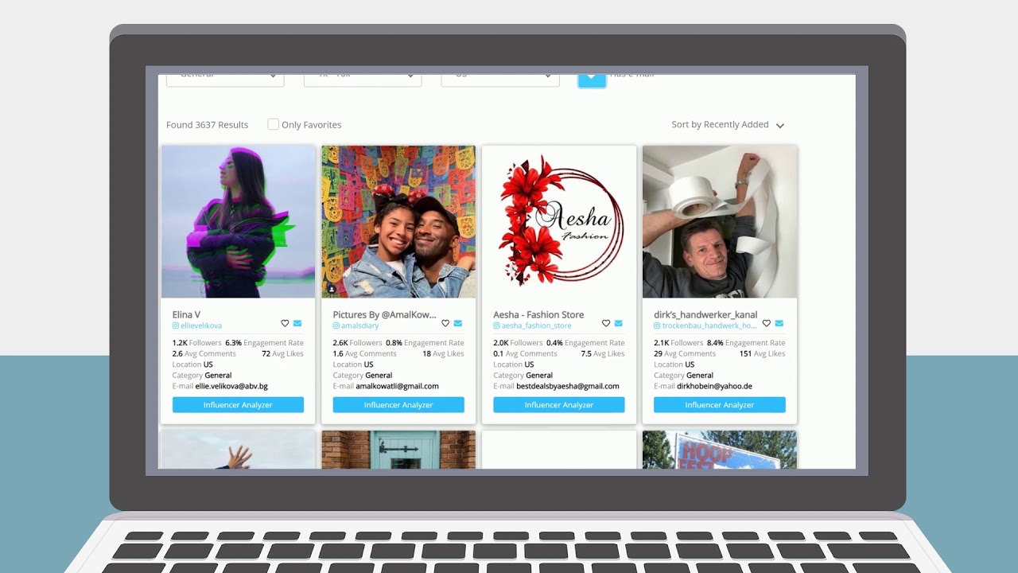This screenshot has width=1018, height=573.
Task: Click the HOOP sign thumbnail in second row
Action: pyautogui.click(x=720, y=450)
